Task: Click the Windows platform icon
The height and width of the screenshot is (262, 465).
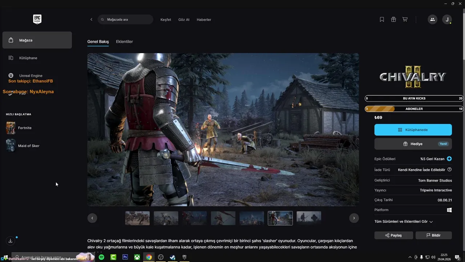Action: (449, 210)
